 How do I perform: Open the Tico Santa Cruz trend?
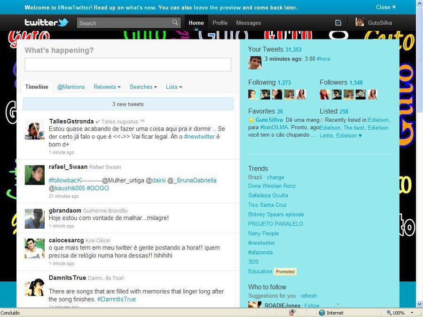pos(267,205)
